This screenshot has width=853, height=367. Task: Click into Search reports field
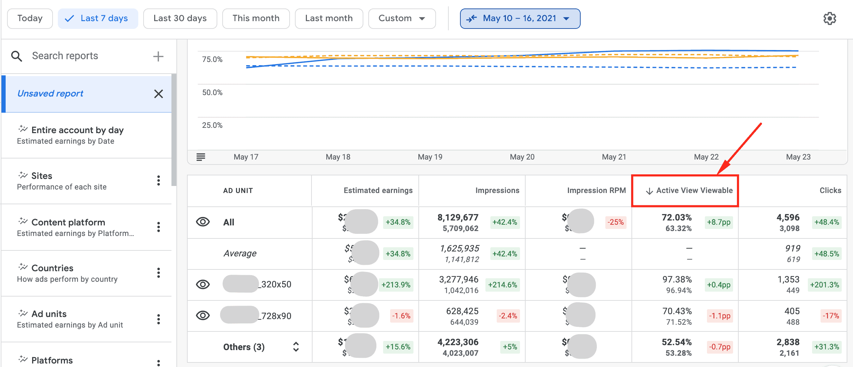(65, 56)
